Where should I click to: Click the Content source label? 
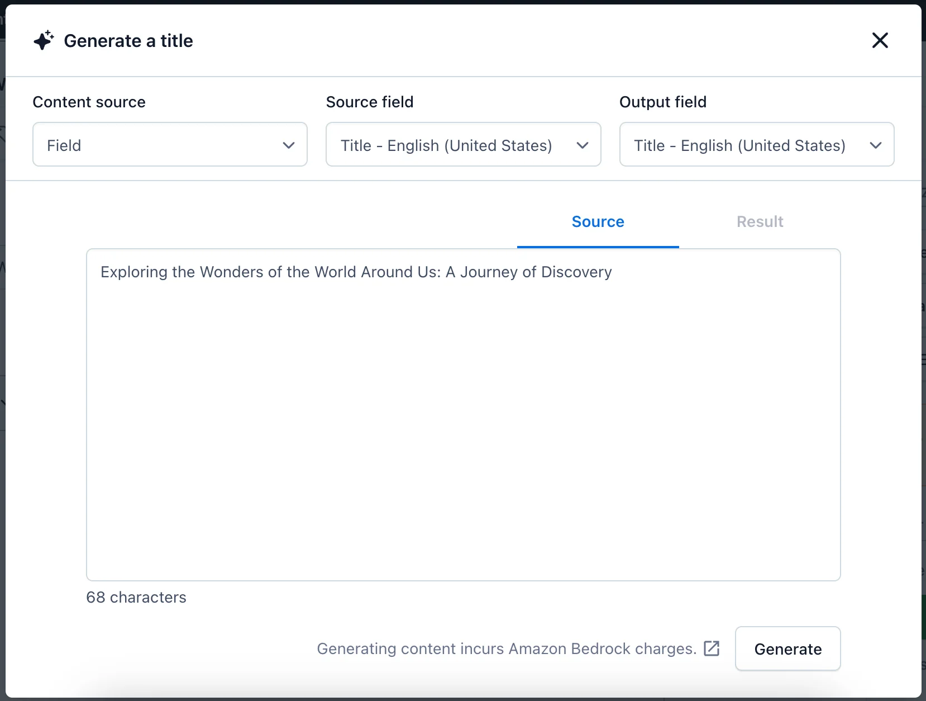coord(89,102)
